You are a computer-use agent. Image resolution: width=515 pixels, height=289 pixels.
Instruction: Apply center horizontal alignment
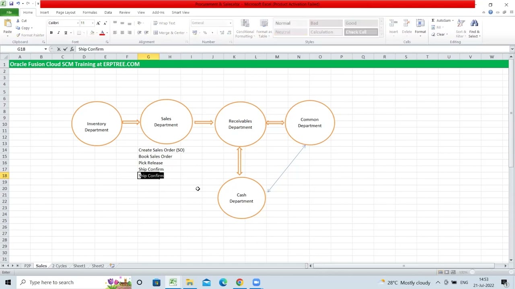pos(122,33)
